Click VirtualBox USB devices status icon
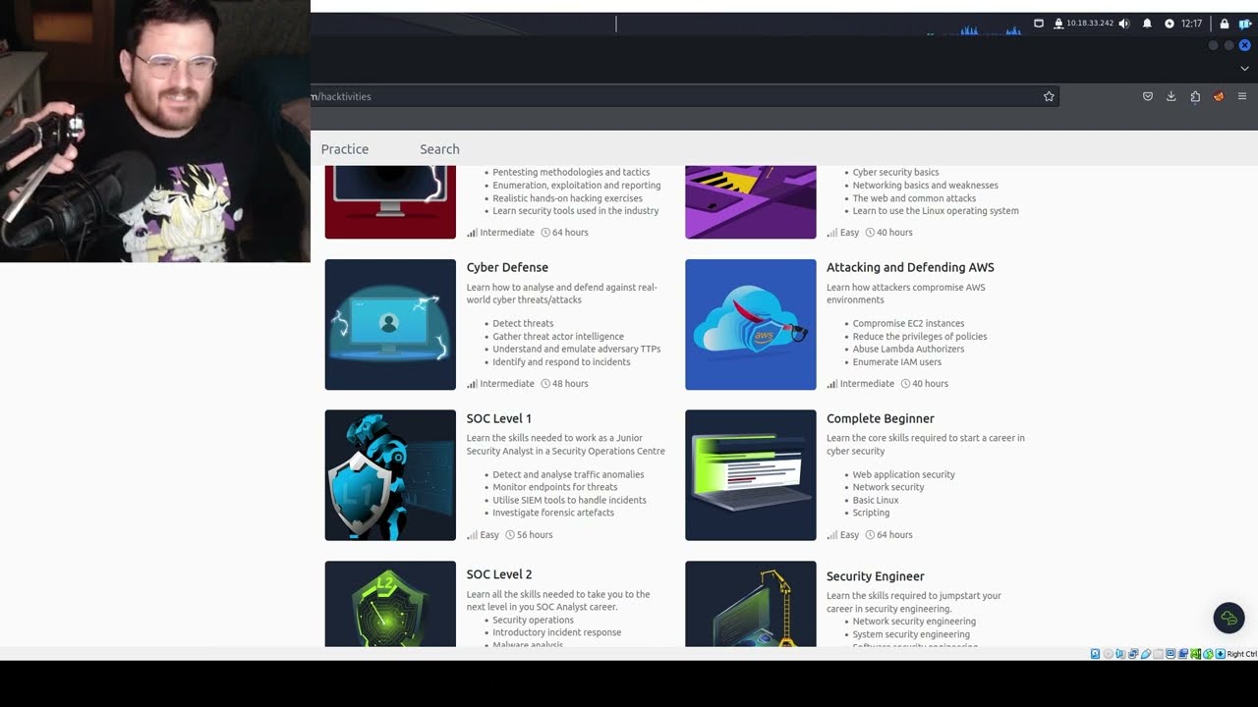This screenshot has height=707, width=1258. [1146, 653]
